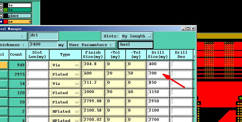This screenshot has width=242, height=122.
Task: Click the Finish Size(my) column header
Action: tap(93, 55)
